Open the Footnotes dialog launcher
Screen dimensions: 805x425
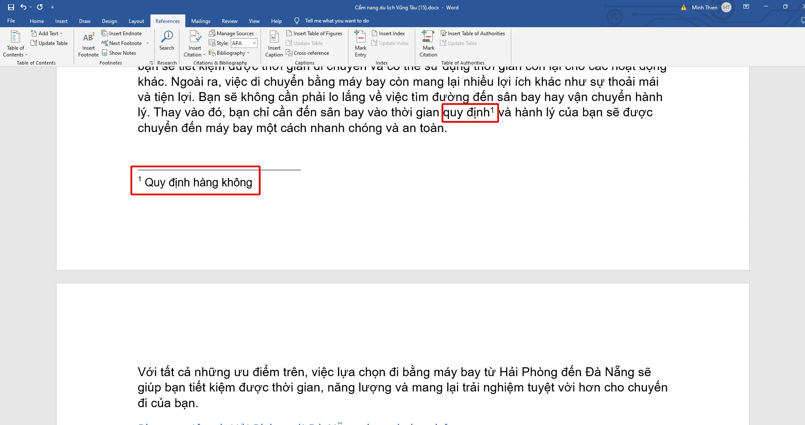point(151,63)
